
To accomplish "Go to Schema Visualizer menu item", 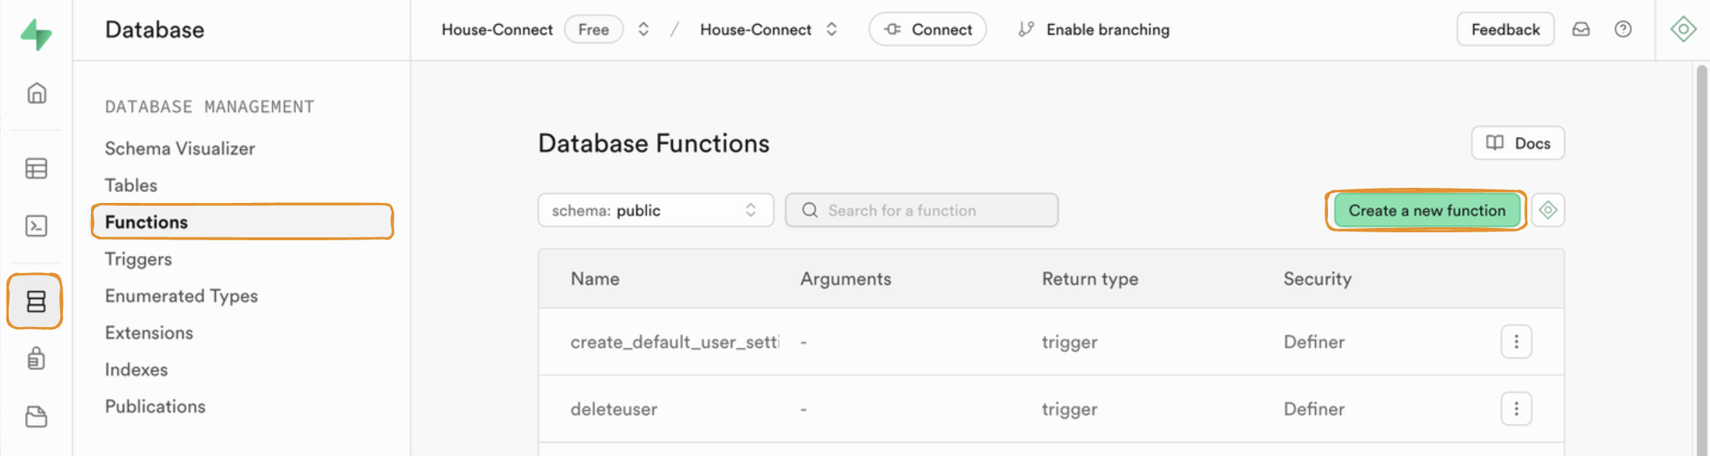I will click(x=180, y=148).
